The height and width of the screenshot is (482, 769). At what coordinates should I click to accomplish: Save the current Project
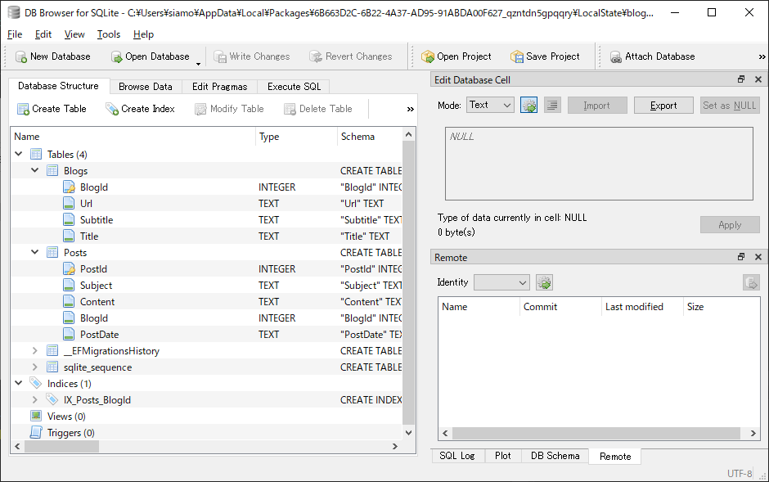(545, 56)
